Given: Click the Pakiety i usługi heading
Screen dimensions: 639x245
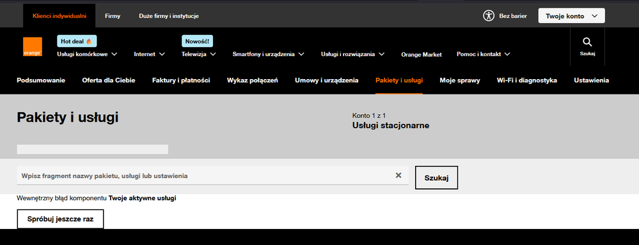Looking at the screenshot, I should (68, 117).
